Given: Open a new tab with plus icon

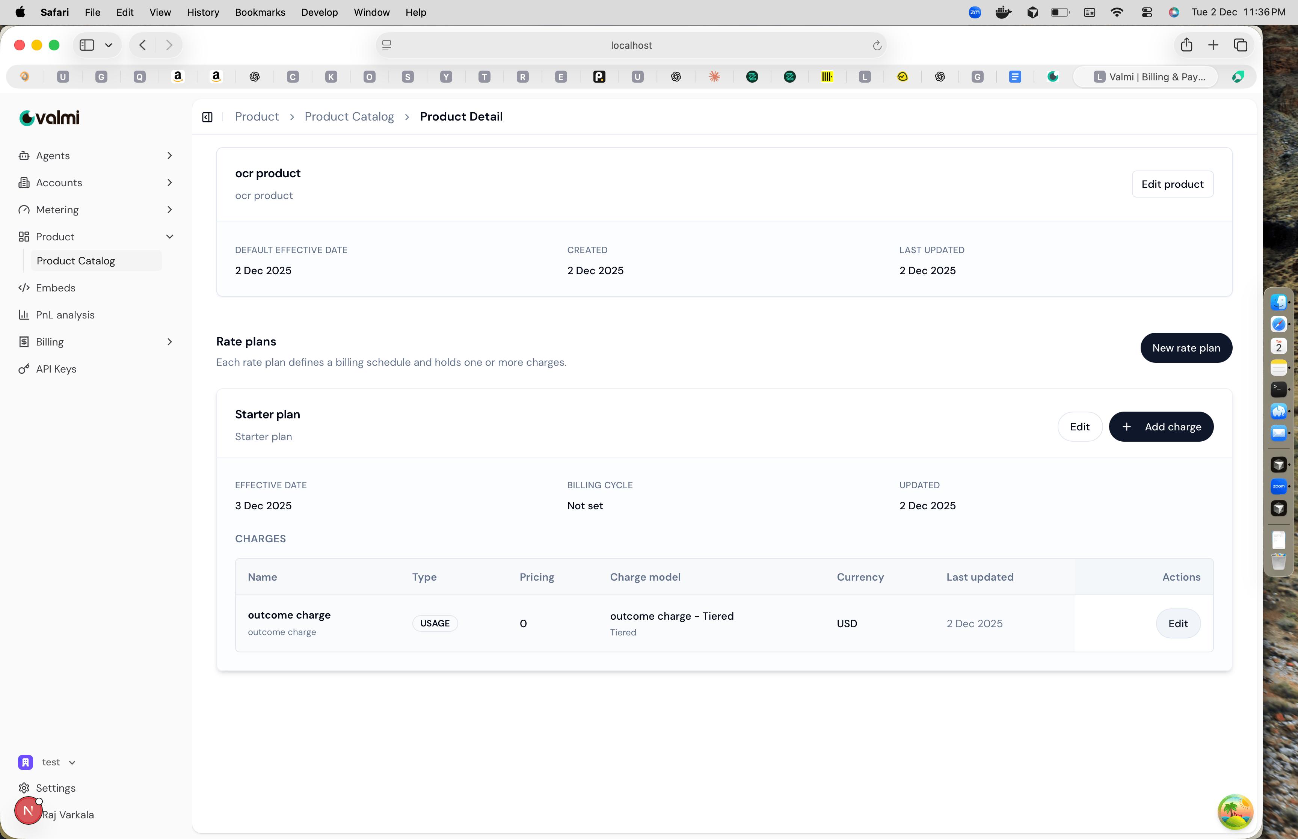Looking at the screenshot, I should [1213, 45].
